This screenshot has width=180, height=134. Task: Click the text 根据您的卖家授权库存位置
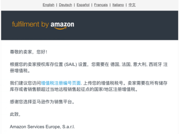point(37,64)
